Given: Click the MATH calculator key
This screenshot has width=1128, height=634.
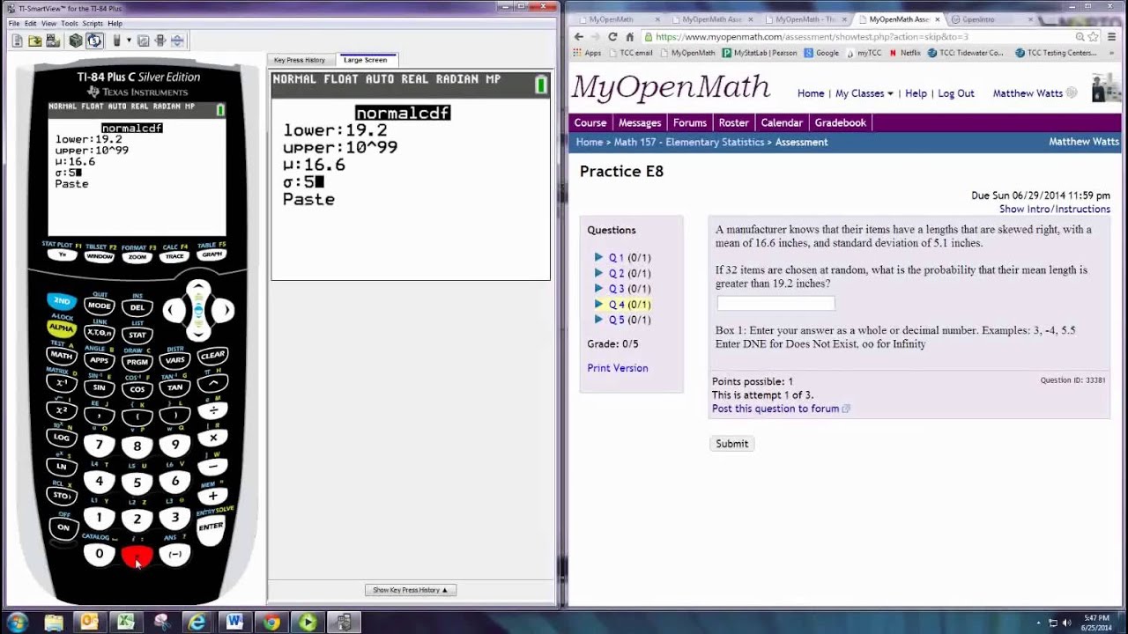Looking at the screenshot, I should (62, 355).
